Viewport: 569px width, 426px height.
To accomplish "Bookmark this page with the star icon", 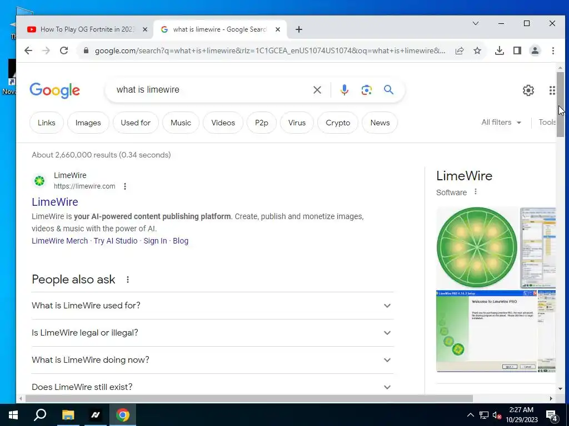I will coord(477,50).
